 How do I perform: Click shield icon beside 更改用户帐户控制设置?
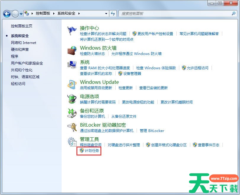pyautogui.click(x=135, y=34)
